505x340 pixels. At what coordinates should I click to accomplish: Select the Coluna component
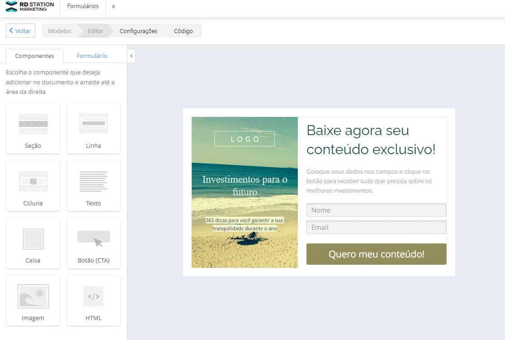click(x=33, y=186)
